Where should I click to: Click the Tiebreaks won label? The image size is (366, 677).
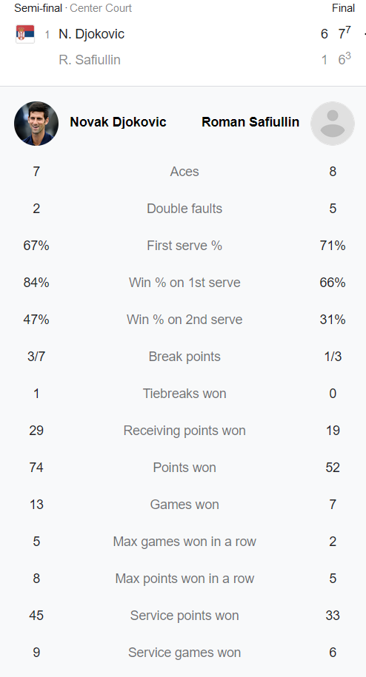coord(184,394)
